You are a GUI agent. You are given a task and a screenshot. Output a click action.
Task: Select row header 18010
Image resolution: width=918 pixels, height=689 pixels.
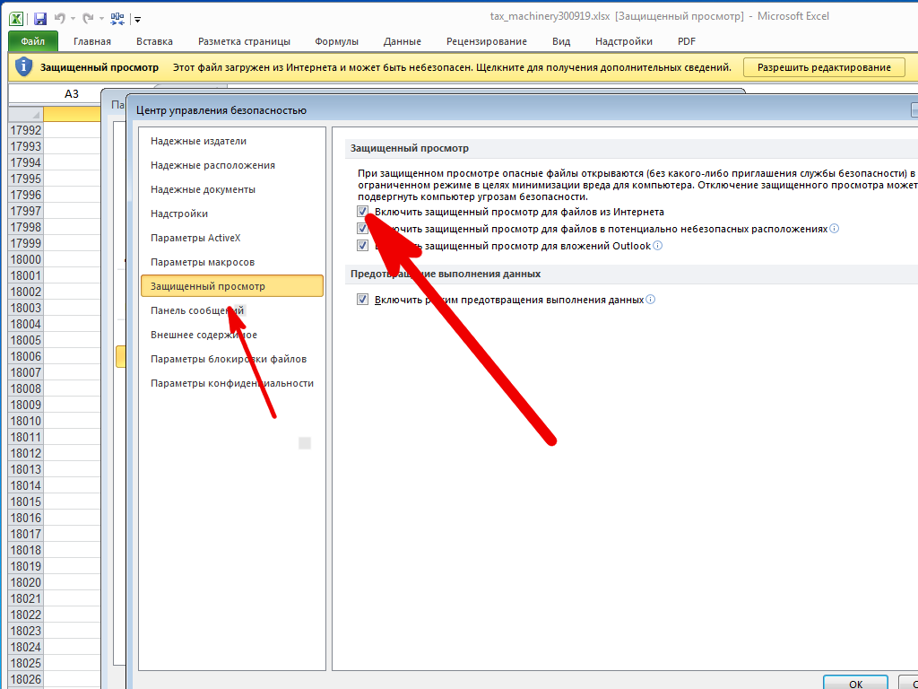click(26, 421)
